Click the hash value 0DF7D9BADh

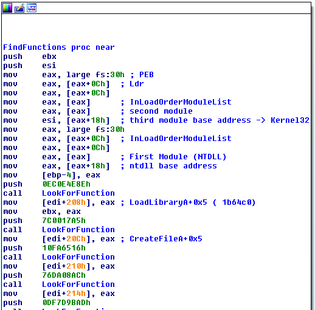(66, 303)
